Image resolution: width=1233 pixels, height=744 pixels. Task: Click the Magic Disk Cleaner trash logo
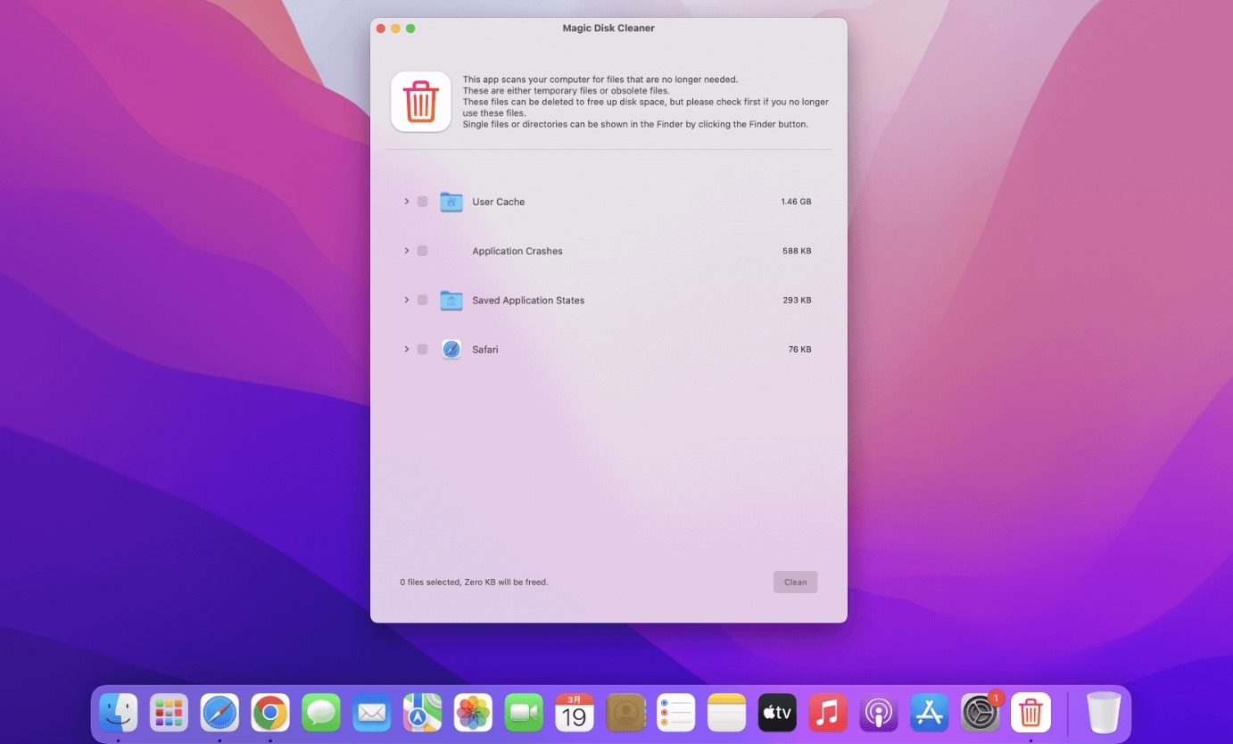click(420, 102)
